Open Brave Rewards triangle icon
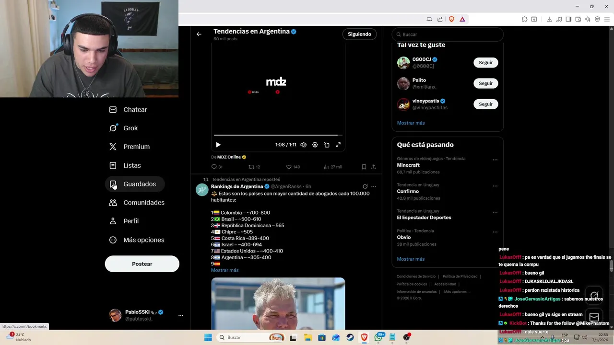 (462, 19)
